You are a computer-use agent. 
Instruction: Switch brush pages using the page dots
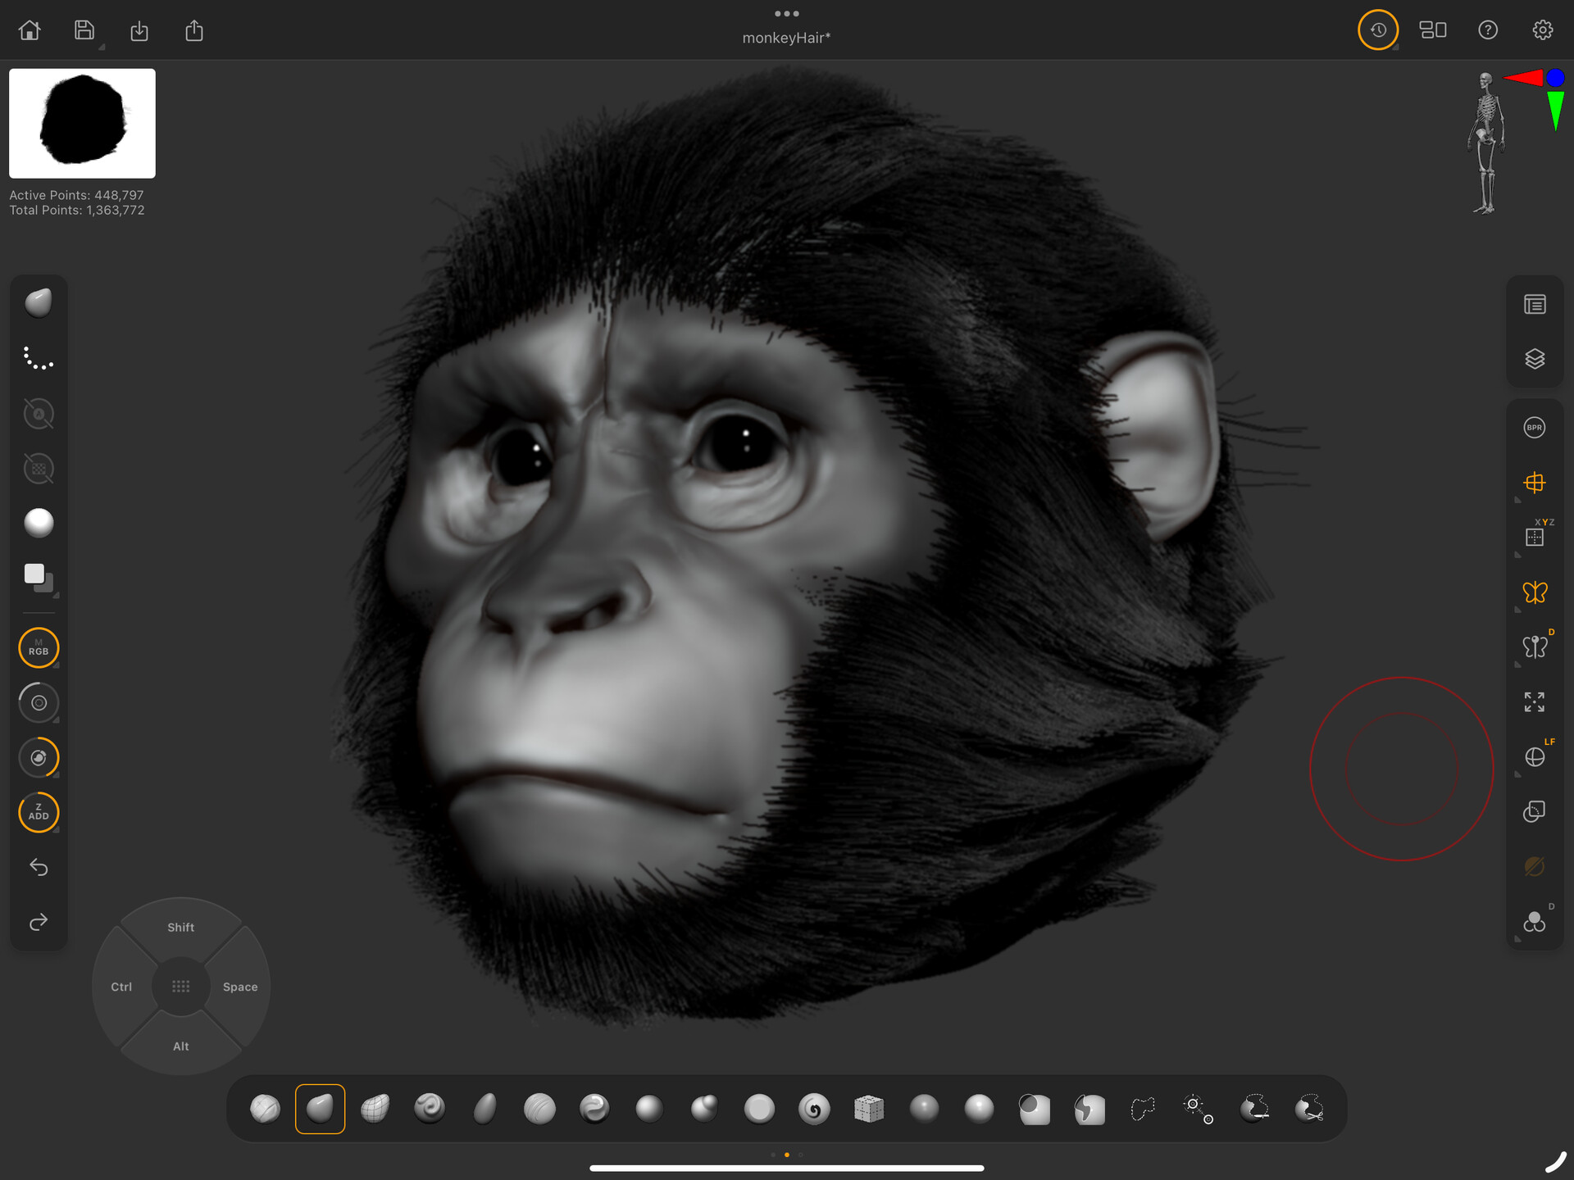tap(787, 1154)
